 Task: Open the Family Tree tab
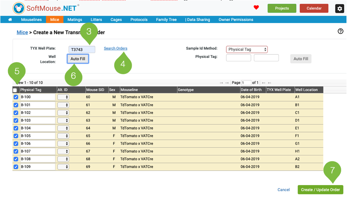pos(166,20)
